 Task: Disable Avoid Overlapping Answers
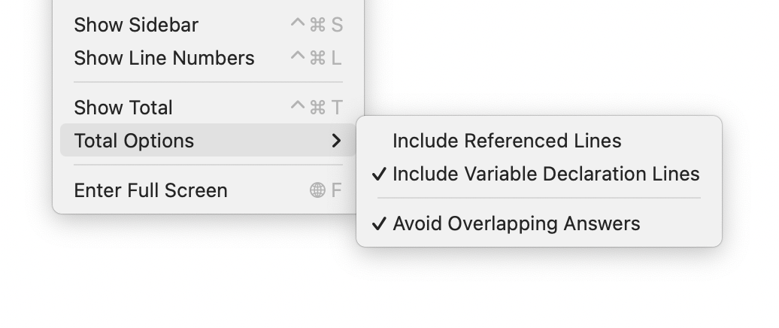coord(539,223)
